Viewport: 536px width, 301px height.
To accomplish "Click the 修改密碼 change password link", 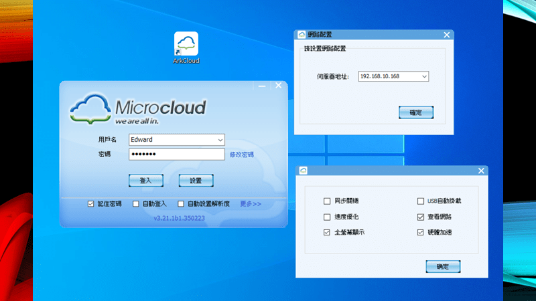I will coord(242,155).
